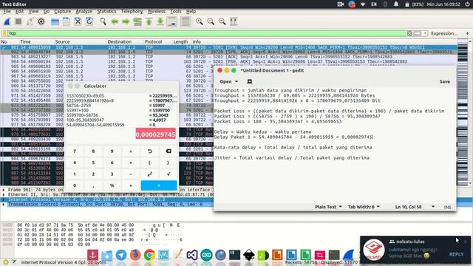Stop capture using the square toolbar icon
473x266 pixels.
(x=18, y=21)
